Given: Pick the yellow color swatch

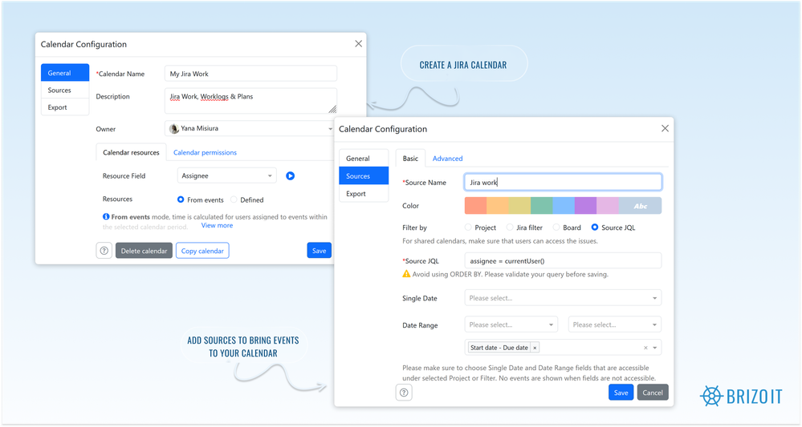Looking at the screenshot, I should coord(519,206).
